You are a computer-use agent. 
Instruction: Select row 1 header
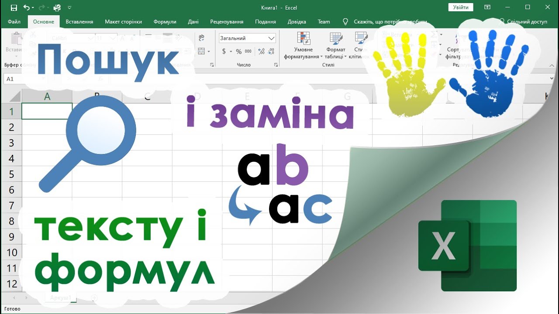coord(12,111)
